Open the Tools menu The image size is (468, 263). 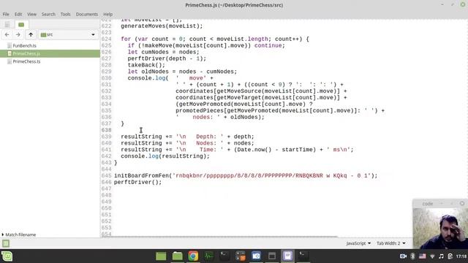(65, 14)
